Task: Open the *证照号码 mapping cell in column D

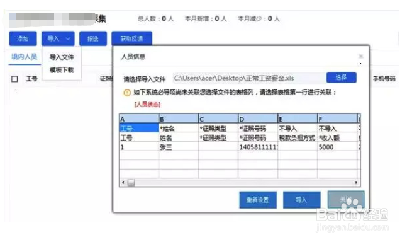Action: [258, 128]
